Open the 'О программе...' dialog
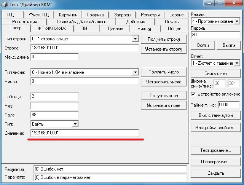 [216, 162]
